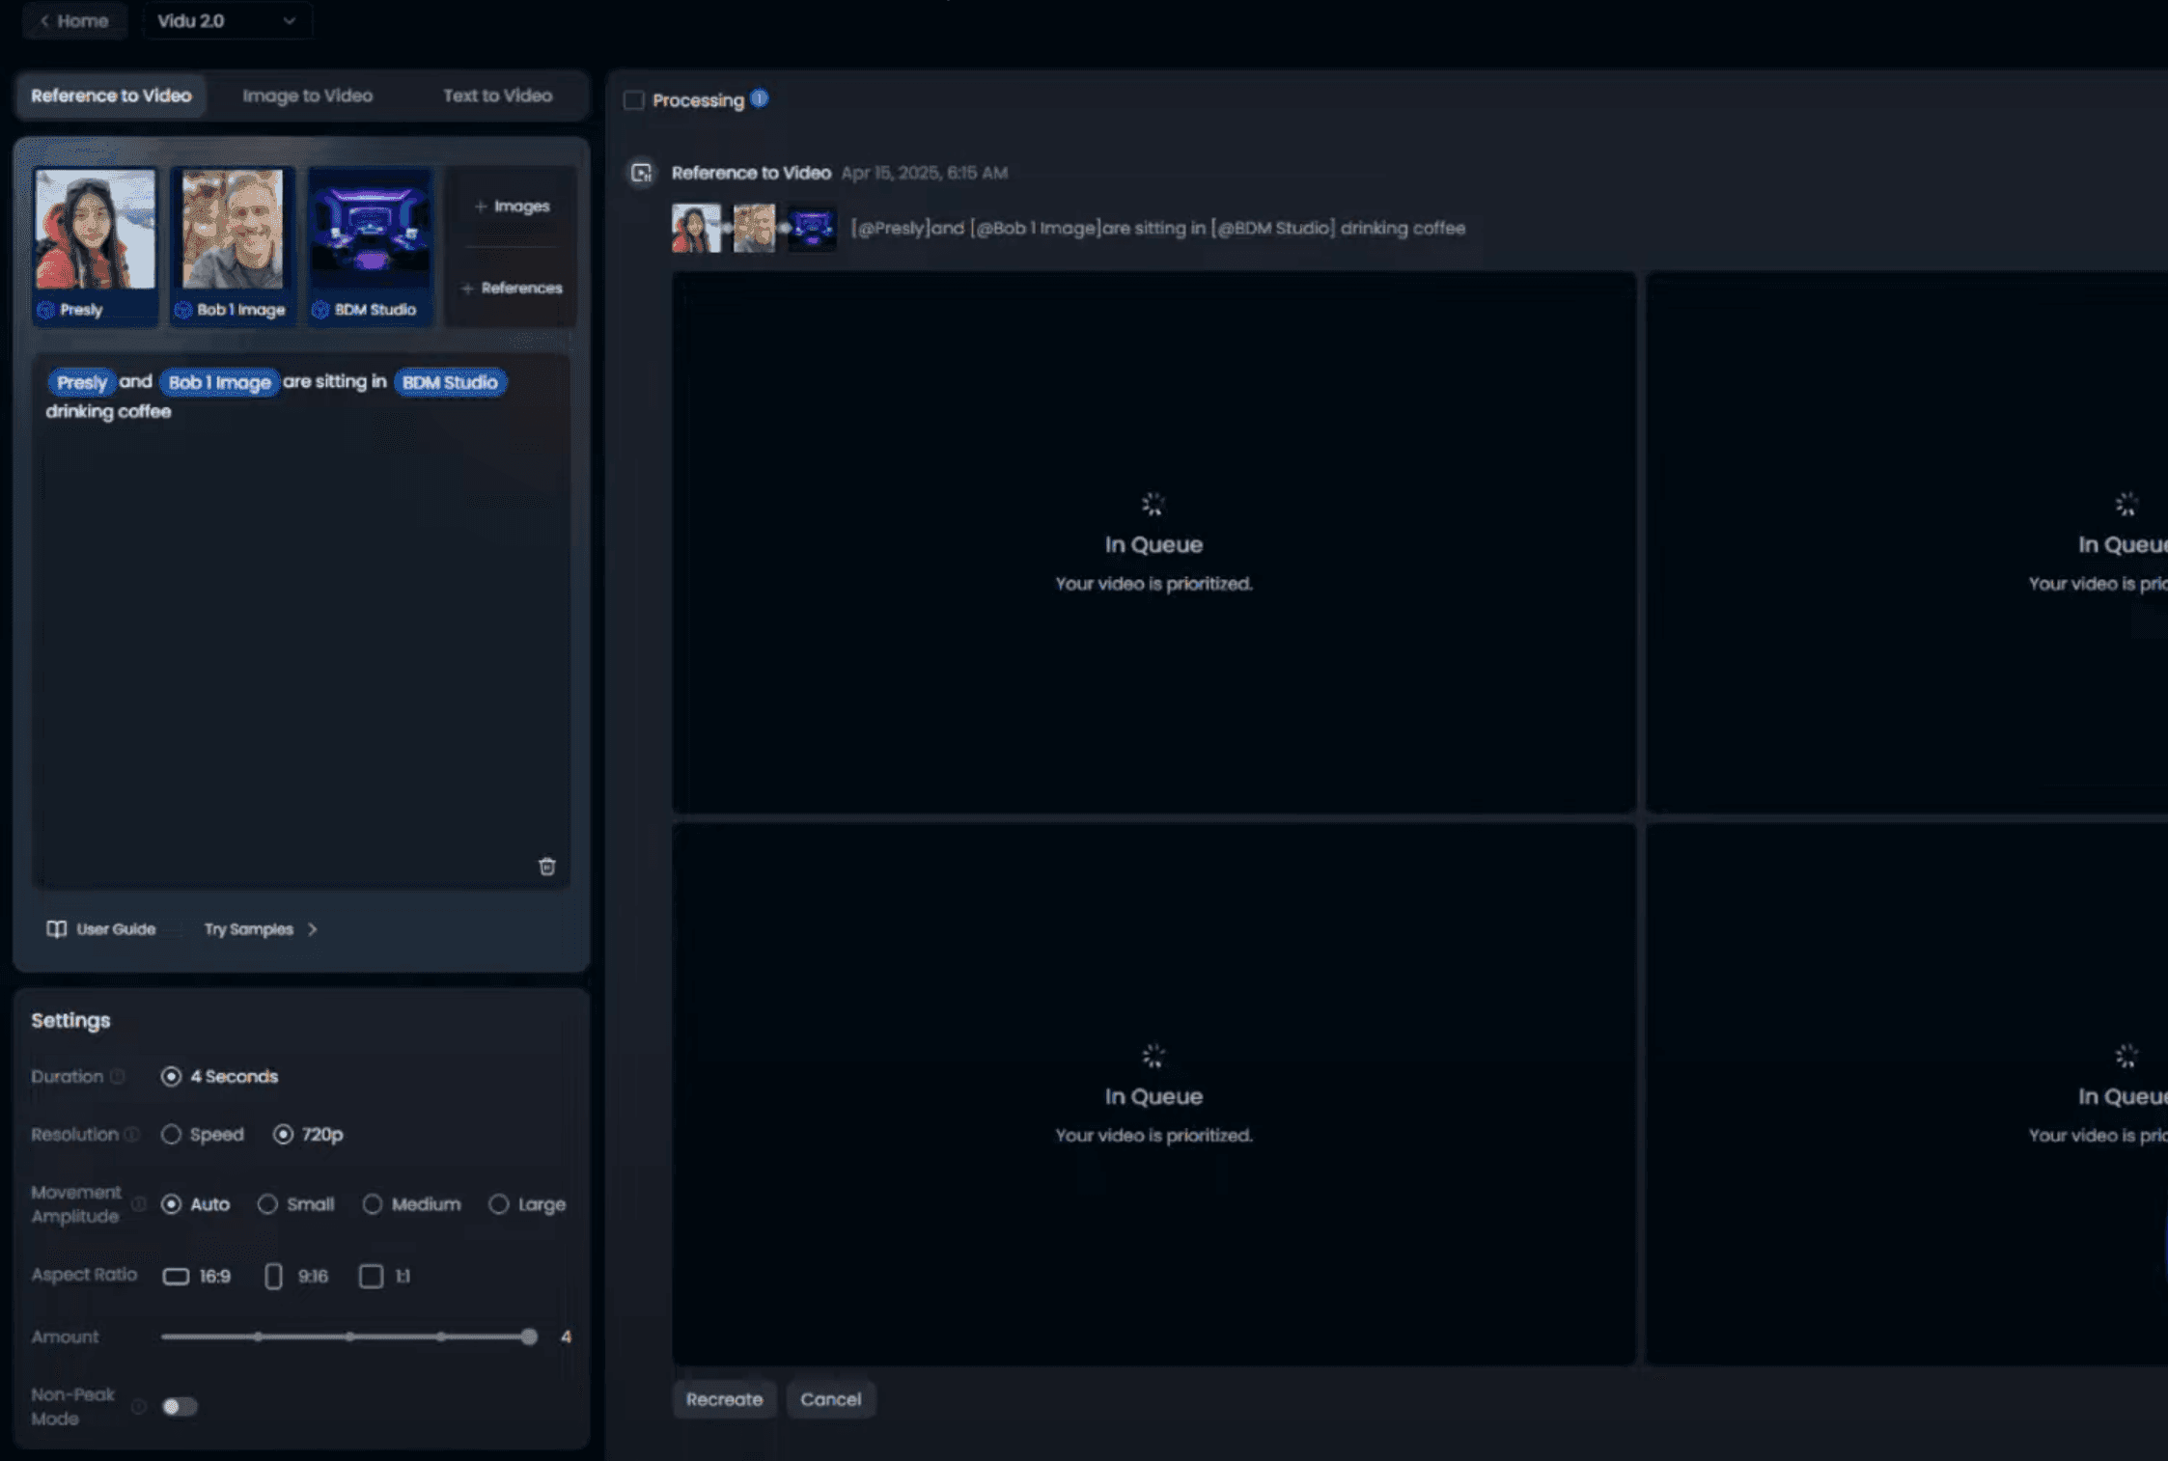
Task: Click the Reference to Video task icon
Action: click(642, 173)
